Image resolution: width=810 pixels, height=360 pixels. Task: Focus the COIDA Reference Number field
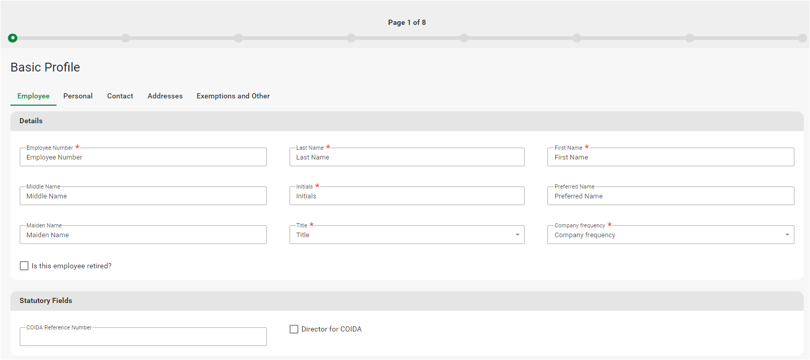click(x=143, y=337)
